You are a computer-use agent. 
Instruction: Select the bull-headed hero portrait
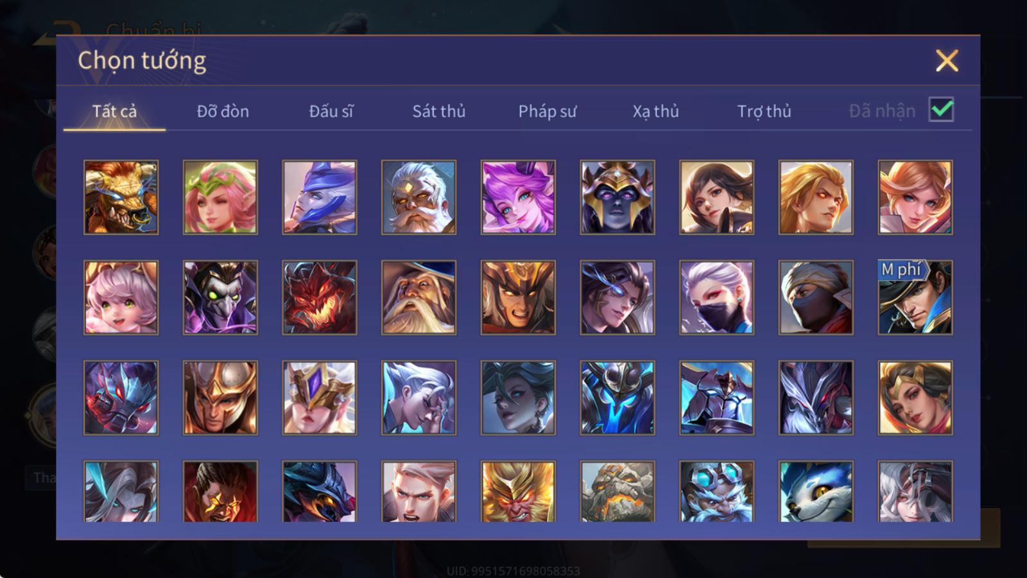point(121,197)
